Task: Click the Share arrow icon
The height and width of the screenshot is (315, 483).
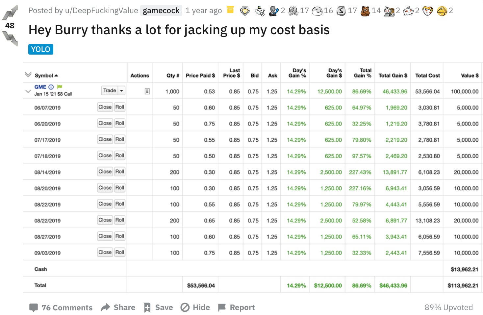Action: [x=105, y=307]
